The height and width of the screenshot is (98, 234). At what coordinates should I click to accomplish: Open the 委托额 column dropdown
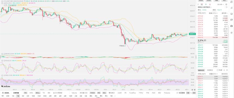[224, 13]
